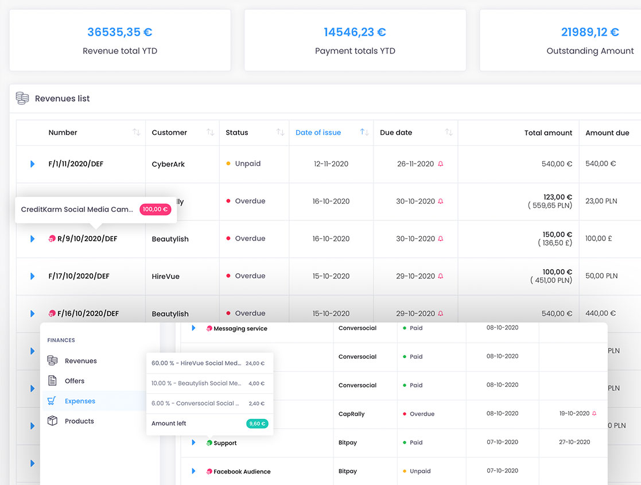The width and height of the screenshot is (641, 485).
Task: Click the Amount due column header
Action: tap(607, 133)
